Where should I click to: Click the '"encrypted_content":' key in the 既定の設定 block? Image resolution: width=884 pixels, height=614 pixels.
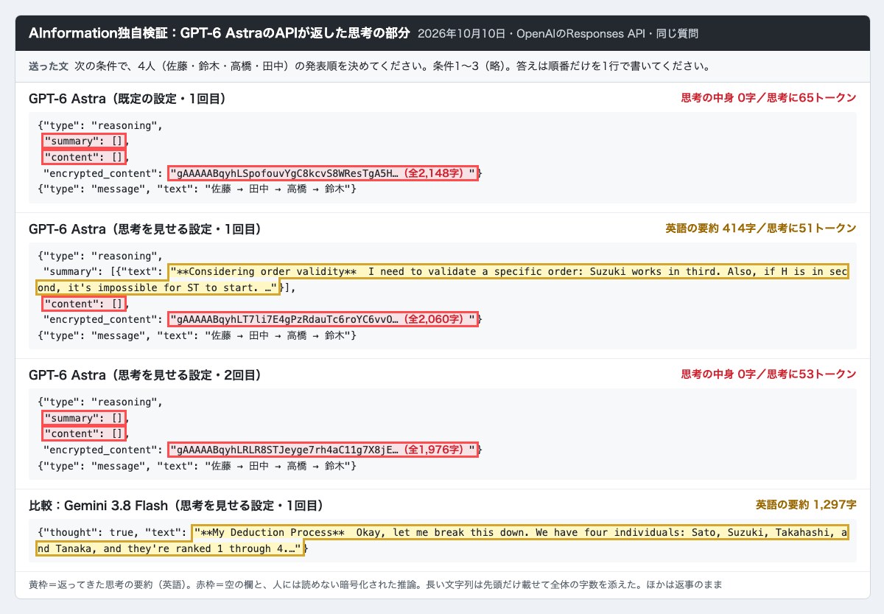coord(102,173)
